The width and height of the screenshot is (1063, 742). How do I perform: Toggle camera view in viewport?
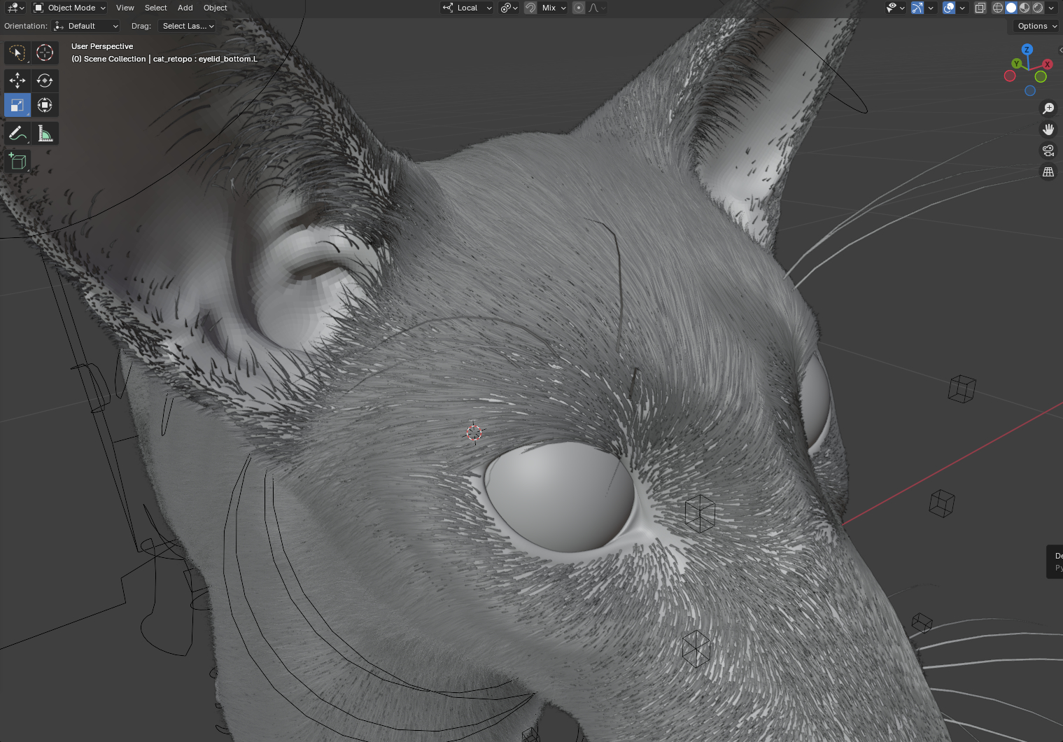(x=1048, y=150)
